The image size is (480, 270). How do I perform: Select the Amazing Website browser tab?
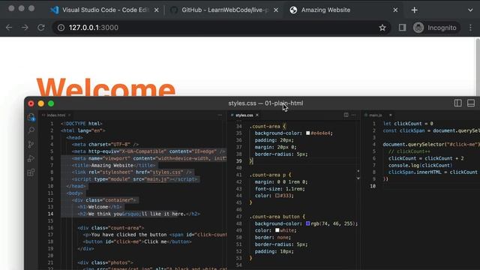pyautogui.click(x=344, y=10)
